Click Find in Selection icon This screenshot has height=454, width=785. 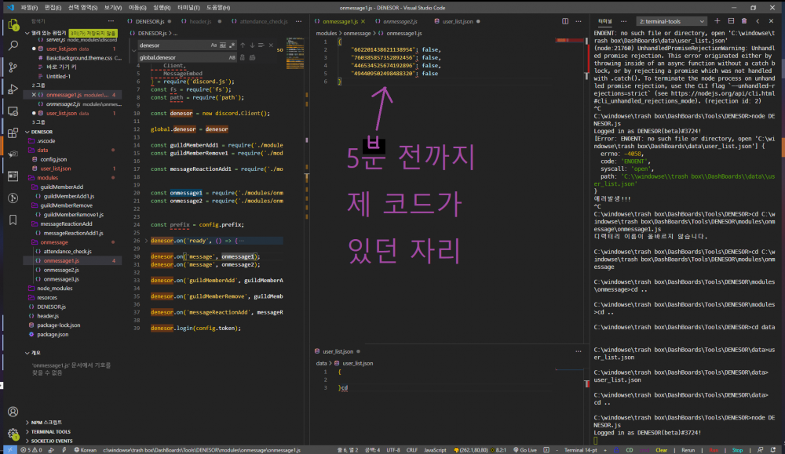tap(261, 45)
